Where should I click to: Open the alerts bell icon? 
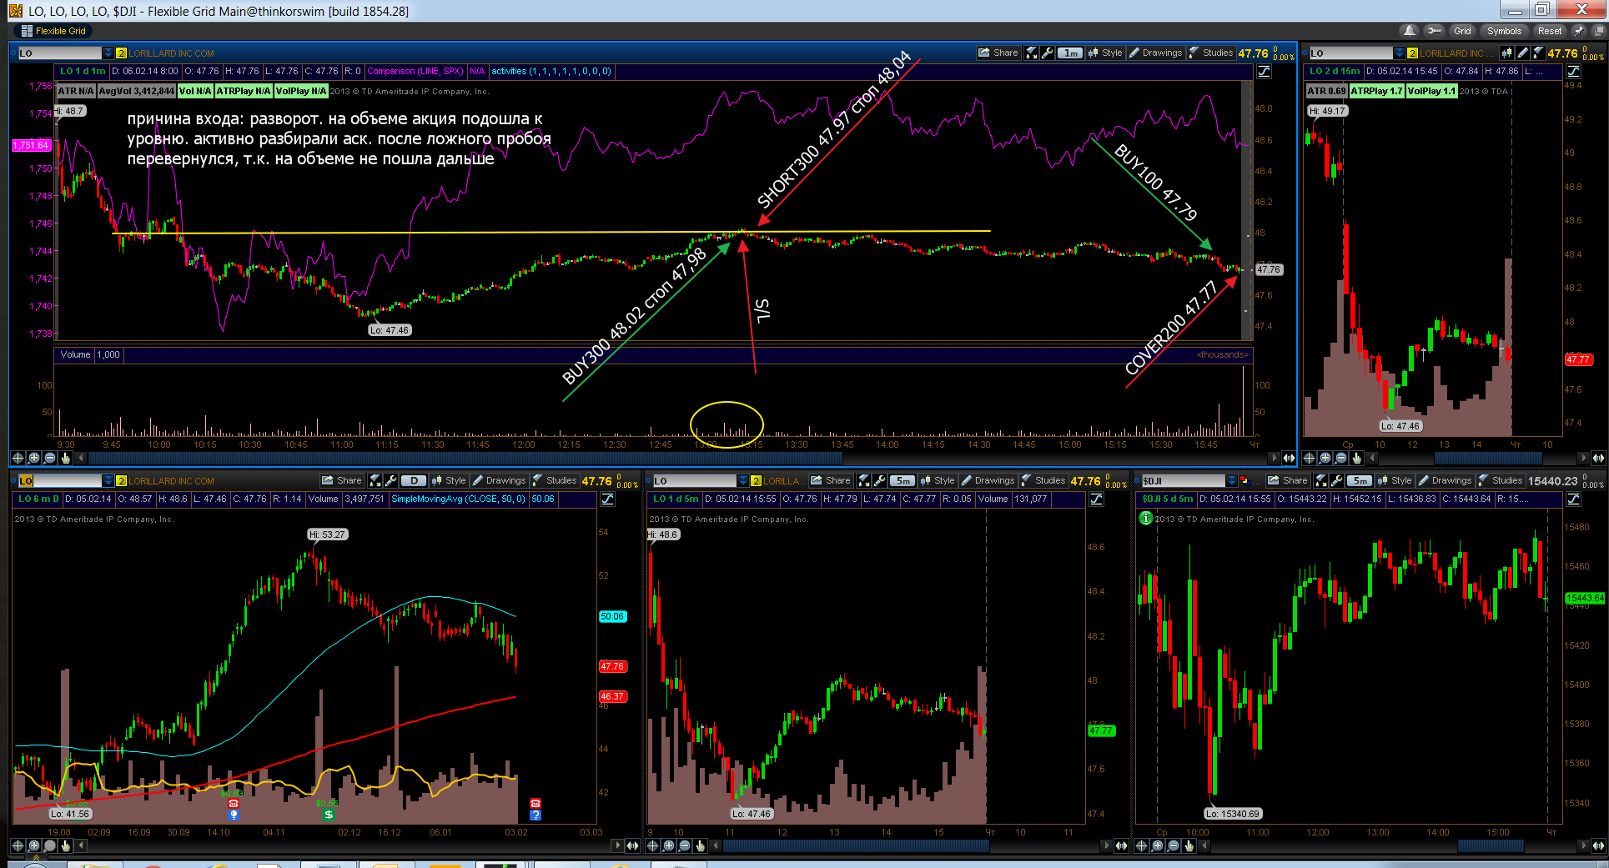(x=1410, y=31)
